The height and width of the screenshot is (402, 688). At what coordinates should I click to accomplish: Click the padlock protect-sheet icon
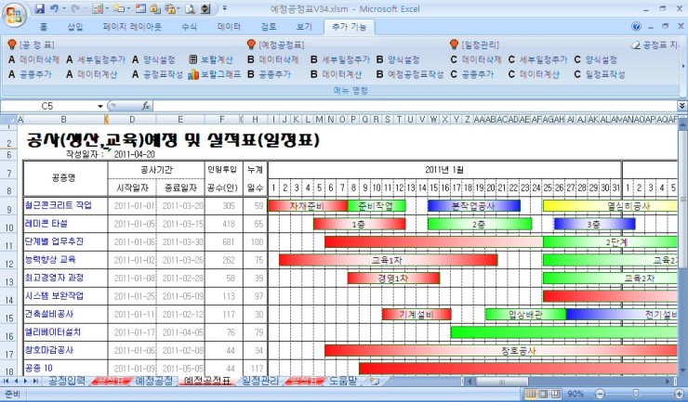pos(155,8)
